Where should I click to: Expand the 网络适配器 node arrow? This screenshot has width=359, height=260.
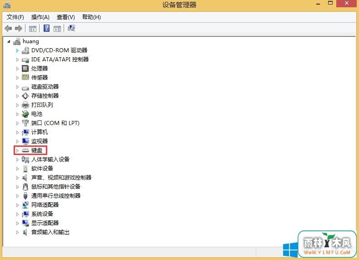(x=17, y=205)
